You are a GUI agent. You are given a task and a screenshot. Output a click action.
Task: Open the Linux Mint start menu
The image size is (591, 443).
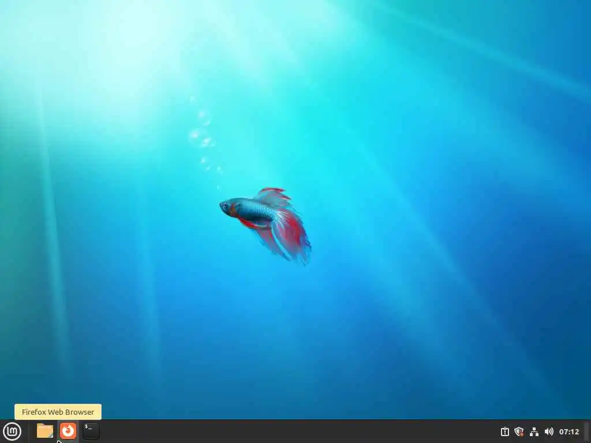point(12,431)
